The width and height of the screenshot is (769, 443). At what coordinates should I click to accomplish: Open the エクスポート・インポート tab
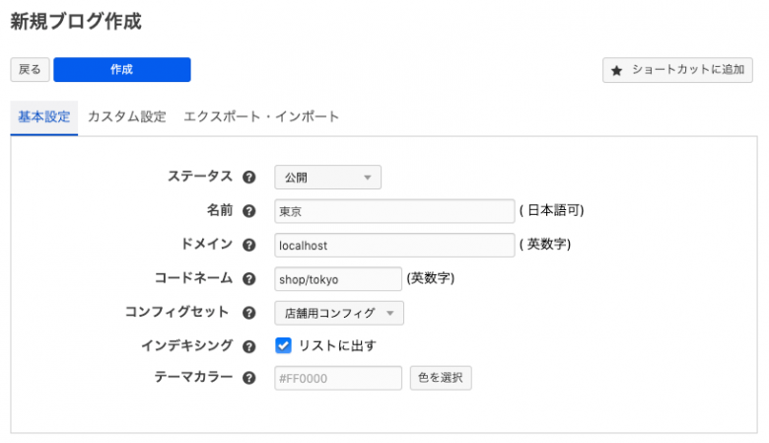pos(261,116)
